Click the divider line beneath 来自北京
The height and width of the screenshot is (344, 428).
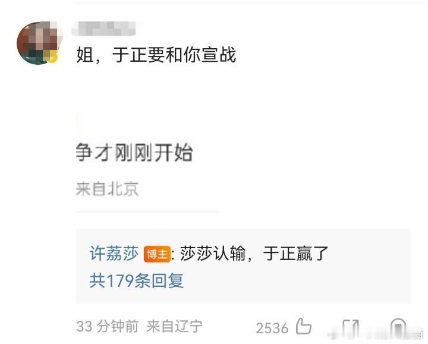coord(147,211)
